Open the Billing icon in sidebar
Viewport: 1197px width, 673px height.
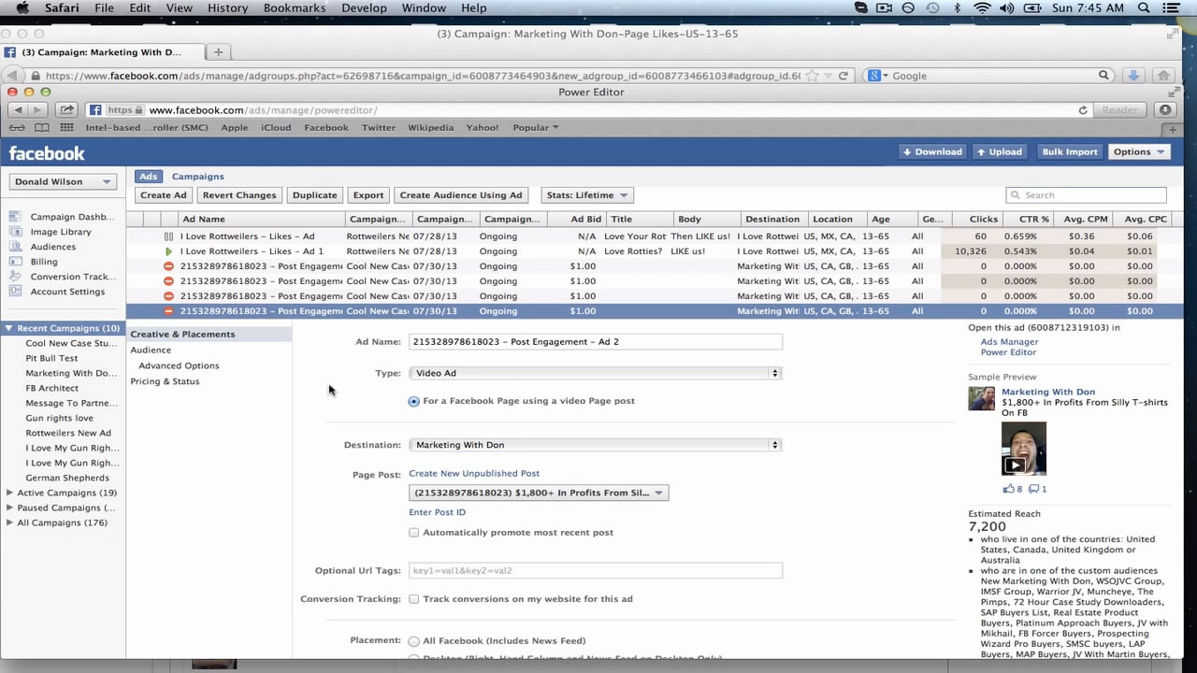[x=14, y=262]
